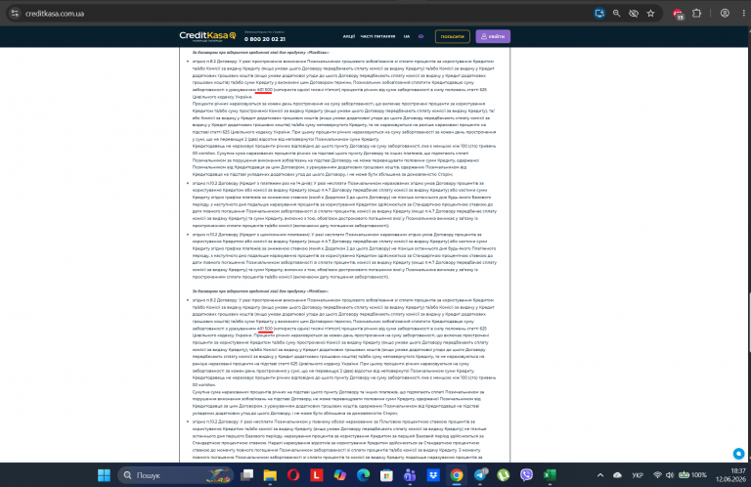Open File Explorer from the taskbar
This screenshot has width=751, height=487.
(x=270, y=475)
